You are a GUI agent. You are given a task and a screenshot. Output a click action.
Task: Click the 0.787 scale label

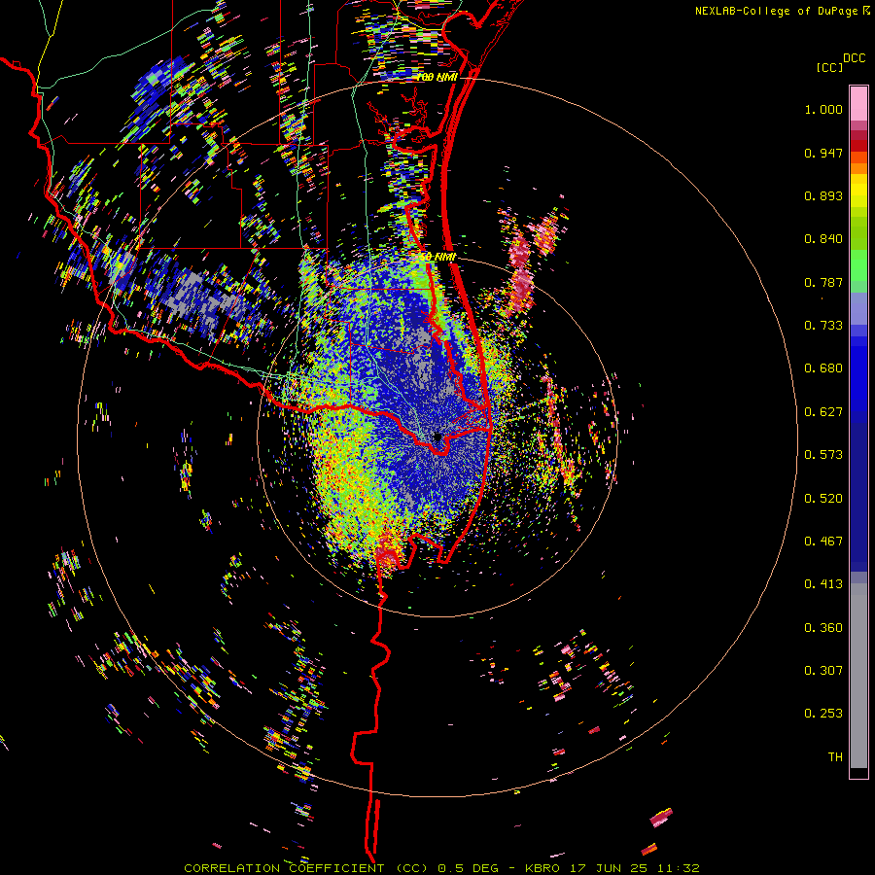[823, 282]
